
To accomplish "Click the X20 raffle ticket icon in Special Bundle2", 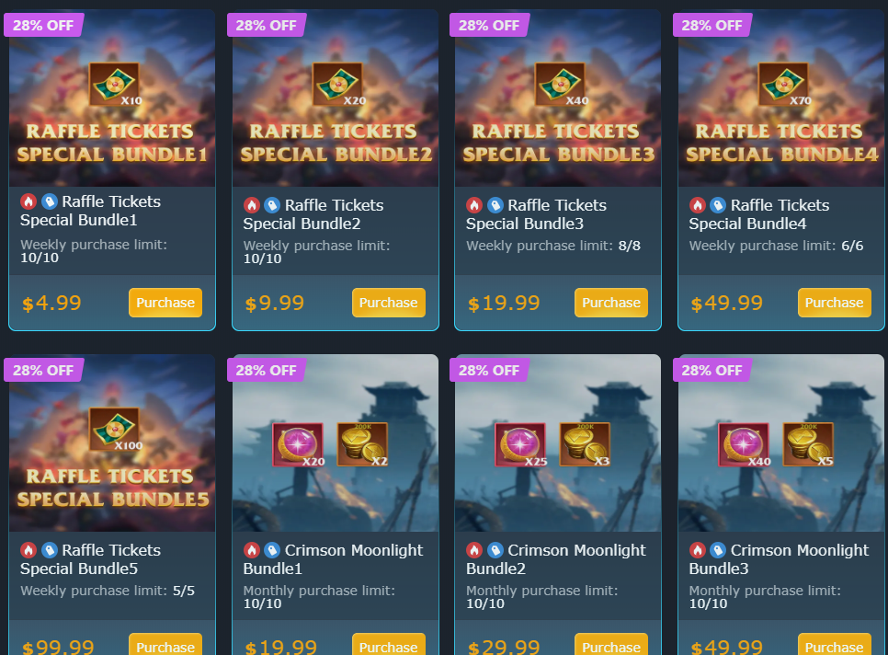I will 338,84.
